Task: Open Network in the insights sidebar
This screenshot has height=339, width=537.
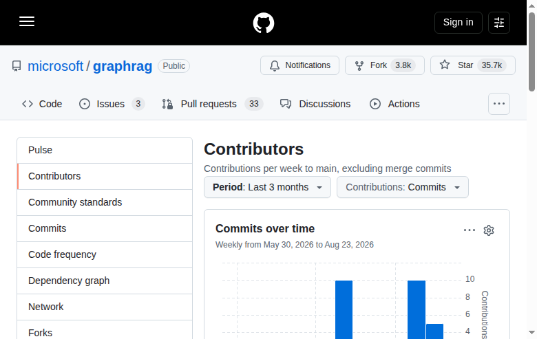Action: (105, 307)
